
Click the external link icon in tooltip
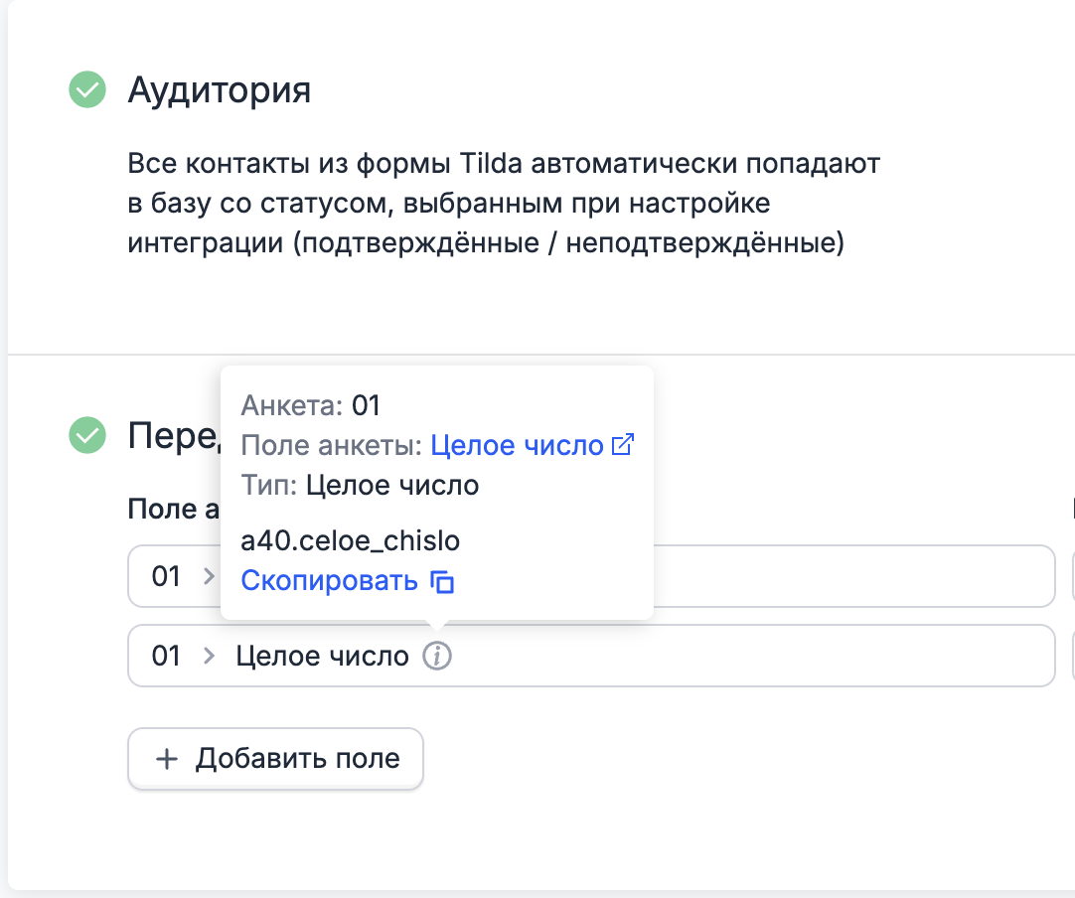pyautogui.click(x=623, y=445)
